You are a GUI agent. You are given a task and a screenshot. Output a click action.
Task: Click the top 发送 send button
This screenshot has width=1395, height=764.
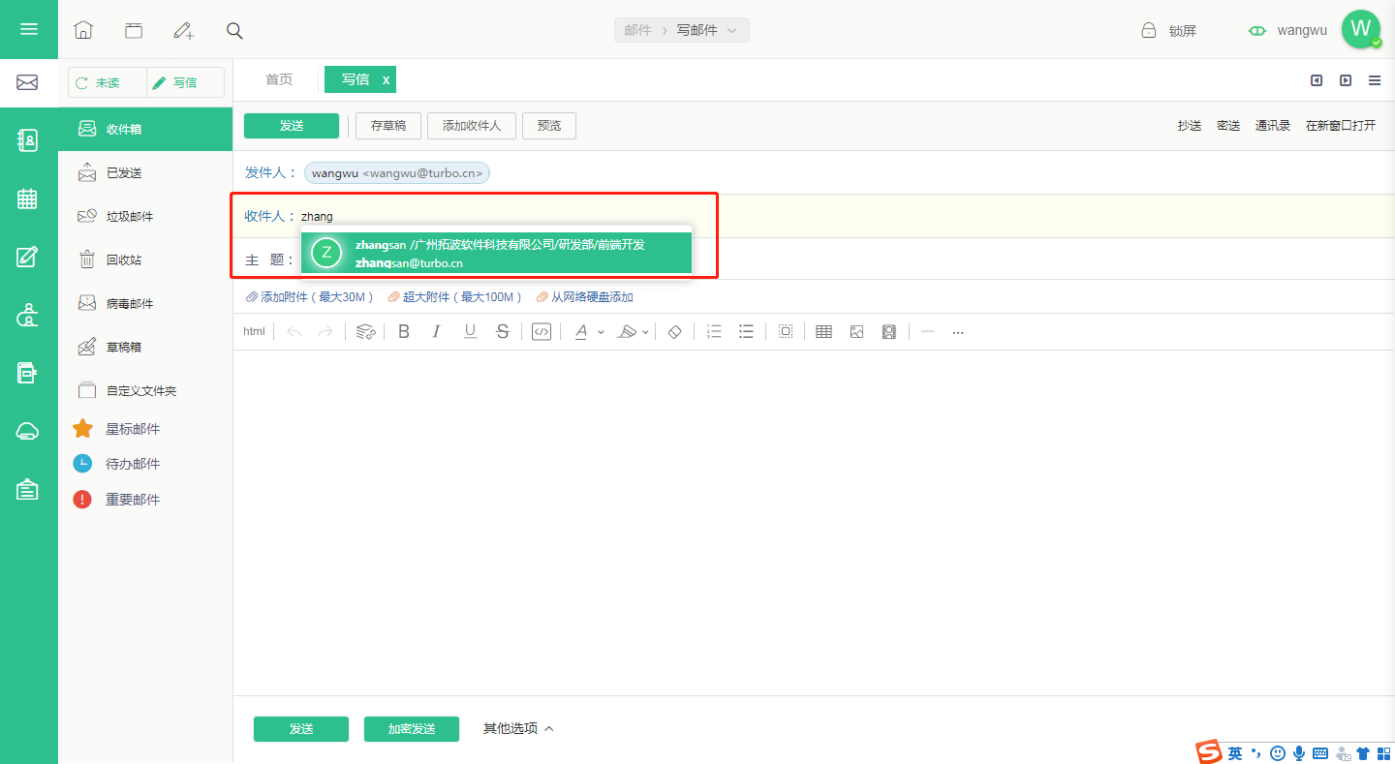pyautogui.click(x=292, y=126)
